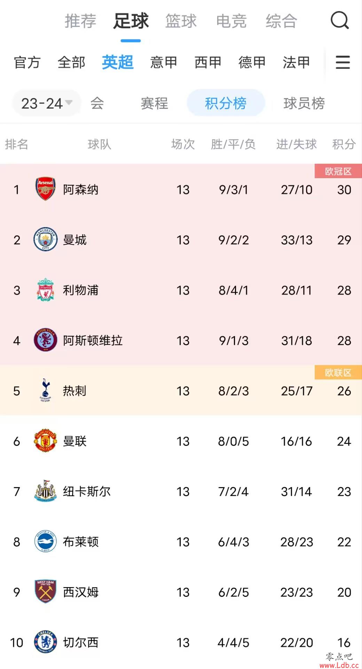The height and width of the screenshot is (669, 362).
Task: Open the 布莱顿 team row
Action: pyautogui.click(x=181, y=541)
